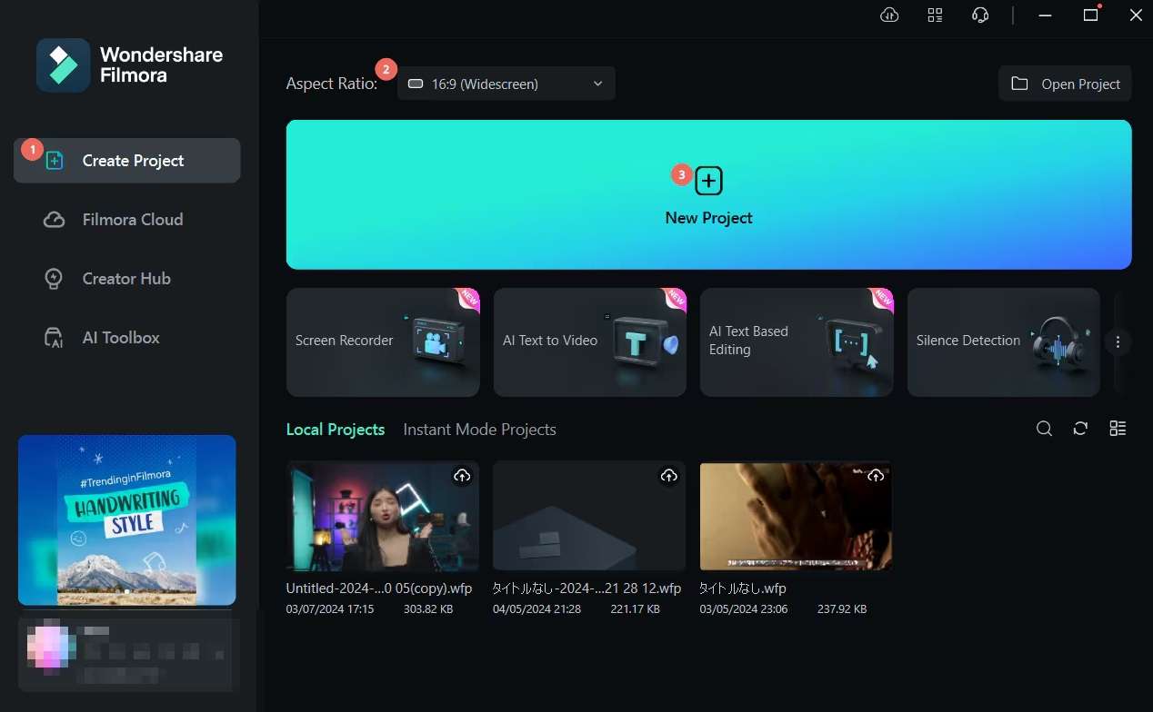Click the 221.17 KB file size
The image size is (1153, 712).
635,609
